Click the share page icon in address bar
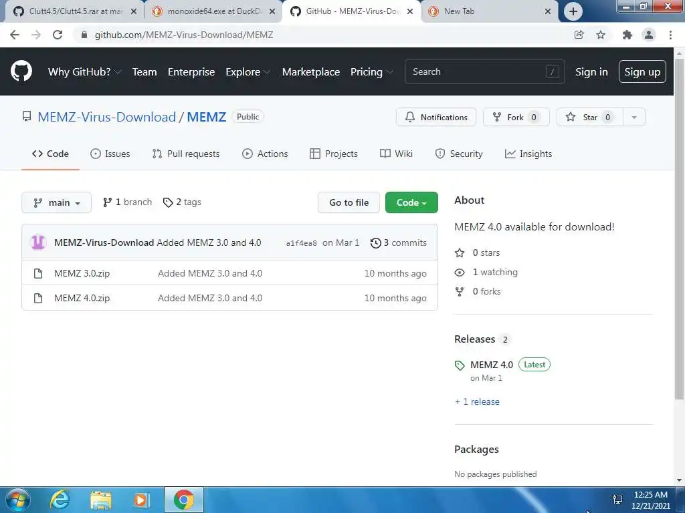 pos(579,35)
